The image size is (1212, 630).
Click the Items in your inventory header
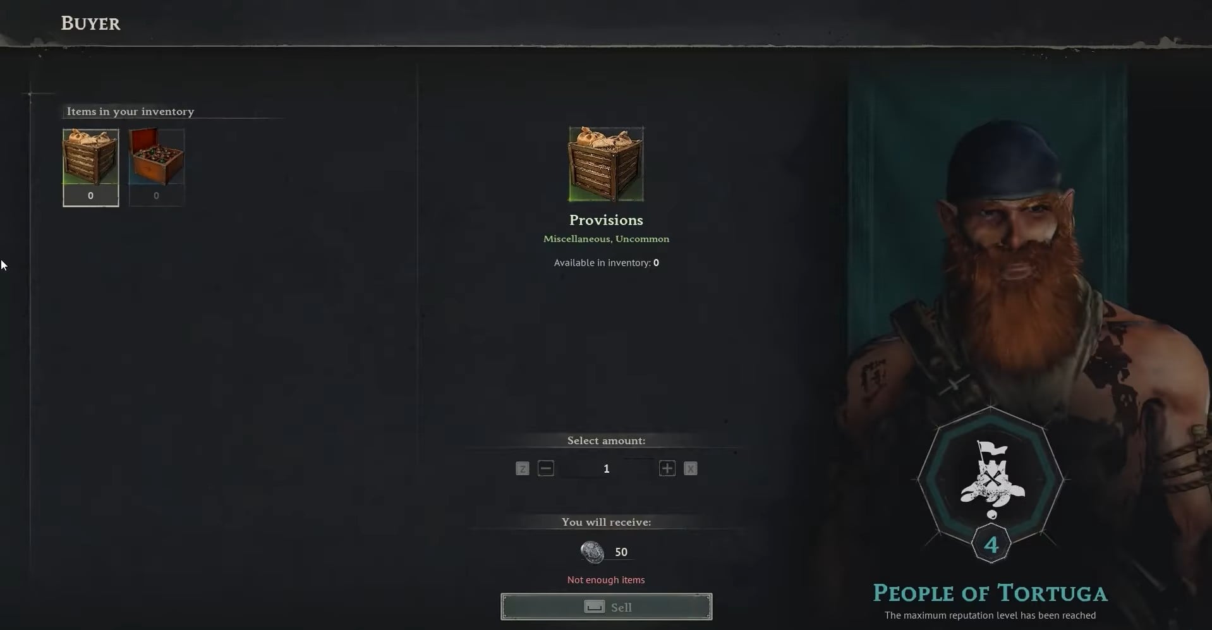coord(131,111)
